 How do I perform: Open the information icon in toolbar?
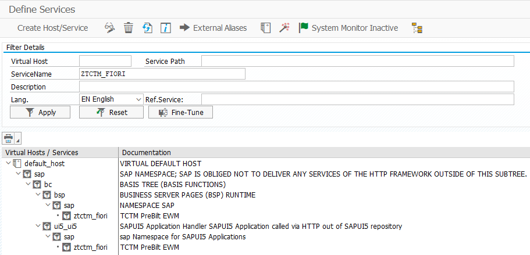pyautogui.click(x=166, y=28)
